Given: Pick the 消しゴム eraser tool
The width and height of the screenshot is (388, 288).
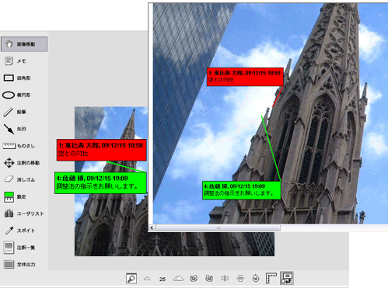Looking at the screenshot, I should click(x=19, y=179).
